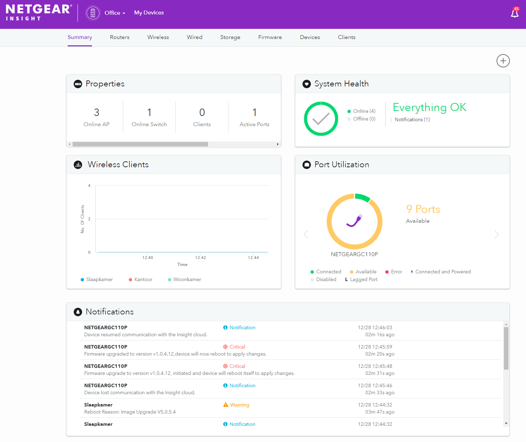The height and width of the screenshot is (442, 526).
Task: Click the 1 Online Switch count
Action: tap(149, 117)
